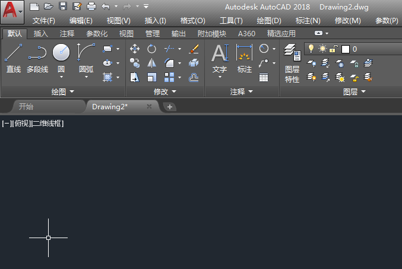The height and width of the screenshot is (269, 402).
Task: Click the layer Off tool icon
Action: [312, 63]
